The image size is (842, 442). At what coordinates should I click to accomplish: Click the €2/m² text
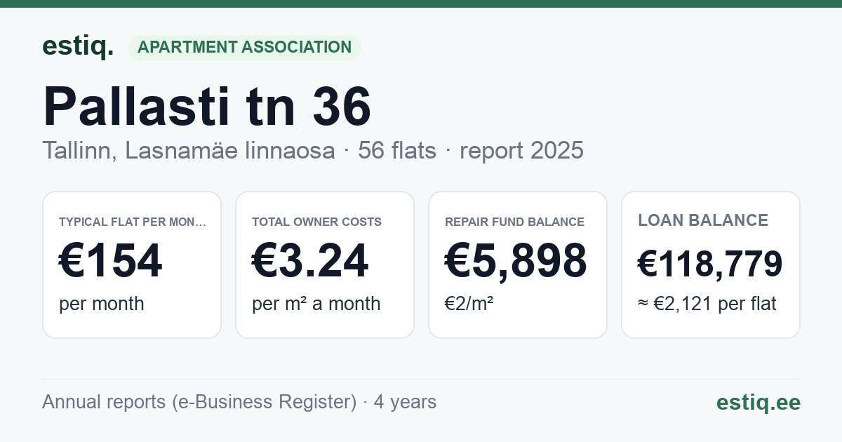[x=469, y=304]
